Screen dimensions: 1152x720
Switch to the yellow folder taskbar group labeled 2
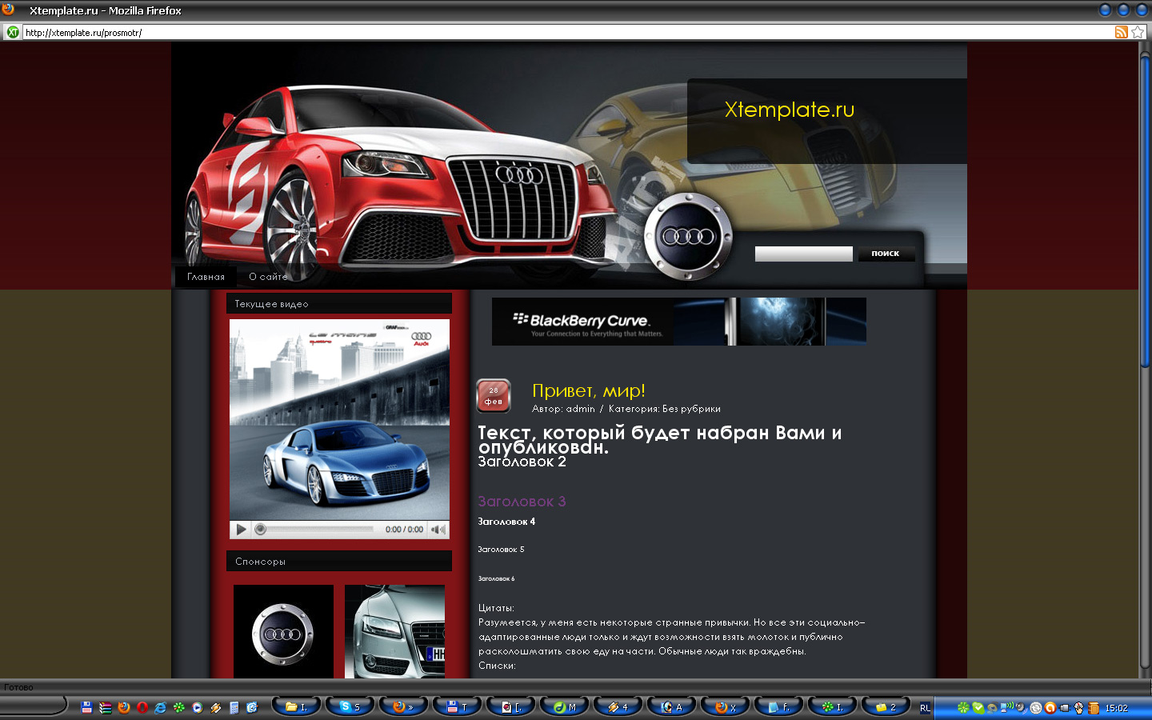(x=886, y=706)
